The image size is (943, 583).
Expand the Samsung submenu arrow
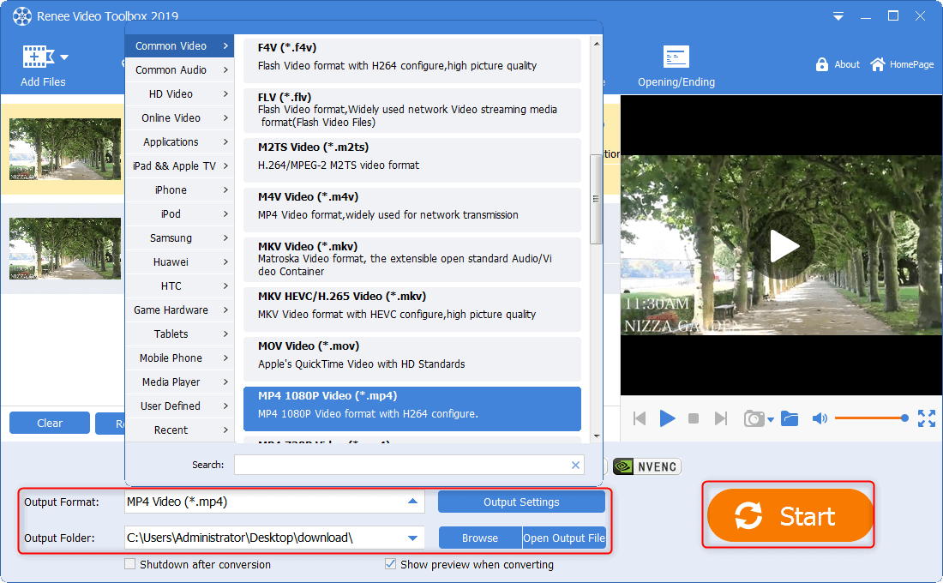coord(225,238)
